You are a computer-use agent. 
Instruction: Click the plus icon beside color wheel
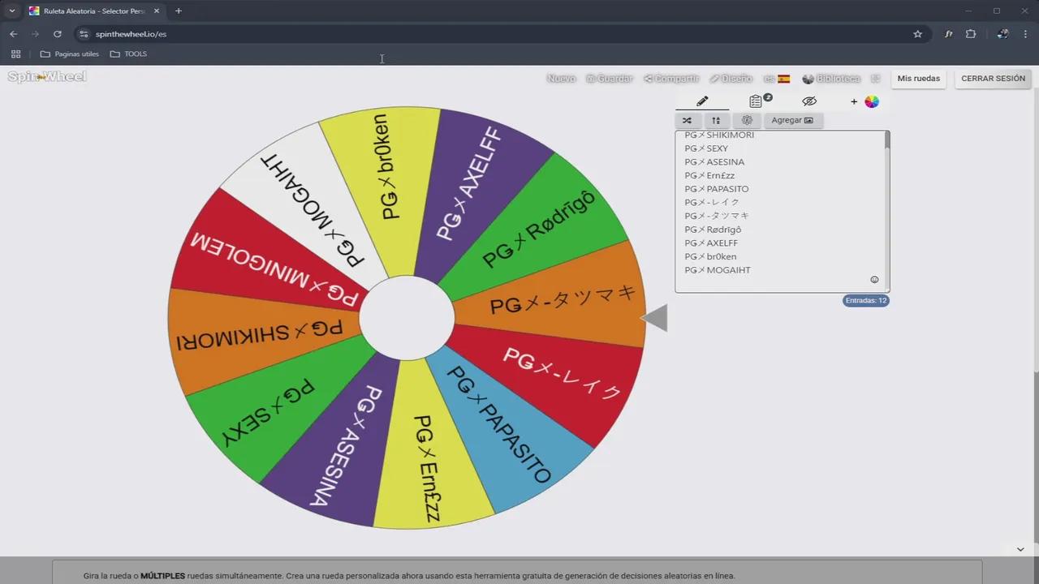click(854, 101)
